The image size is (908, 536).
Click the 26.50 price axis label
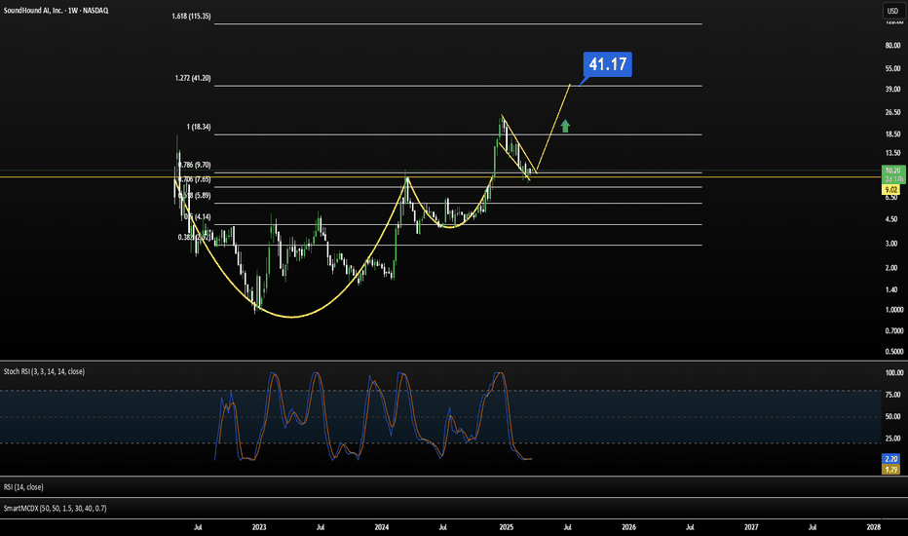pyautogui.click(x=893, y=112)
